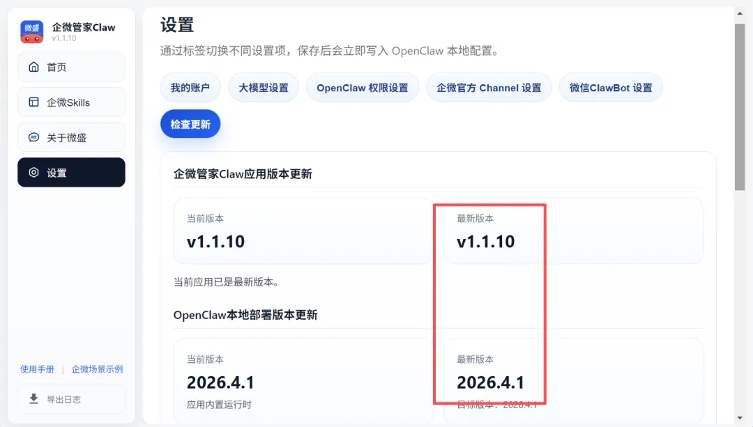Click the home icon beside 首页

pos(33,67)
